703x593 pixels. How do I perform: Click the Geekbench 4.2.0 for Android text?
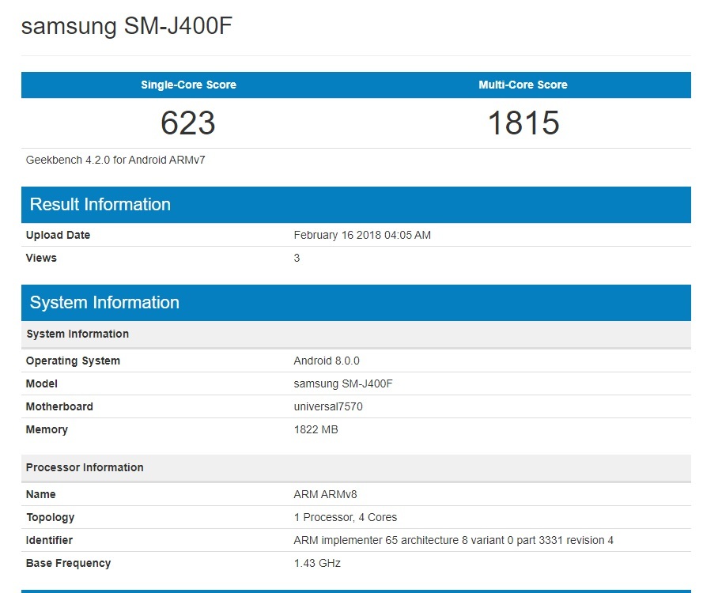(116, 160)
